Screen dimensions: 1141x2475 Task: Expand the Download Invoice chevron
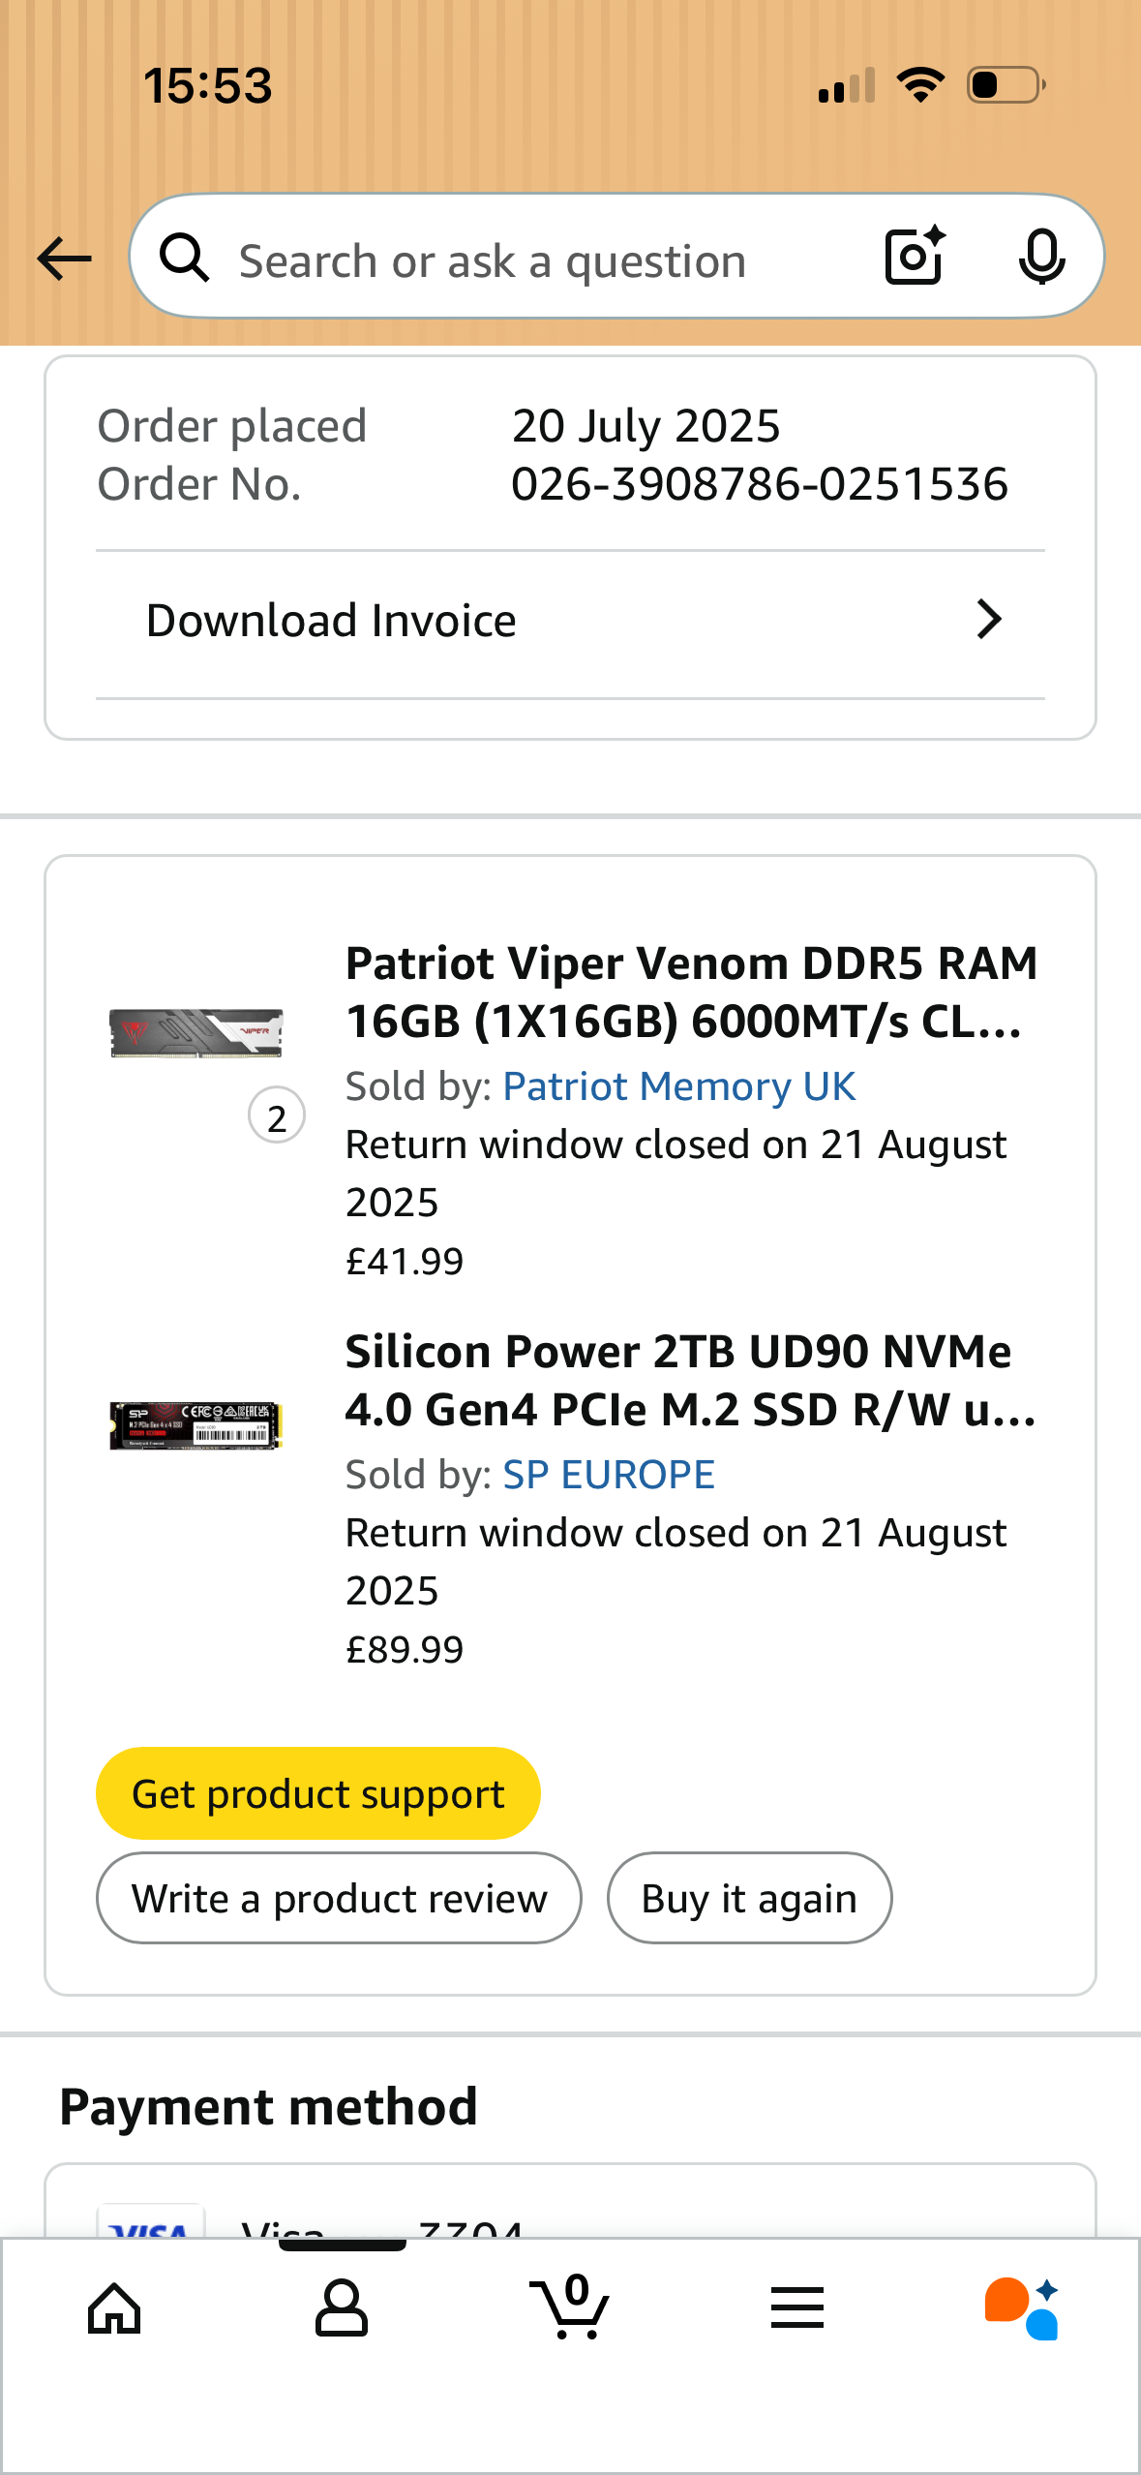[x=989, y=620]
